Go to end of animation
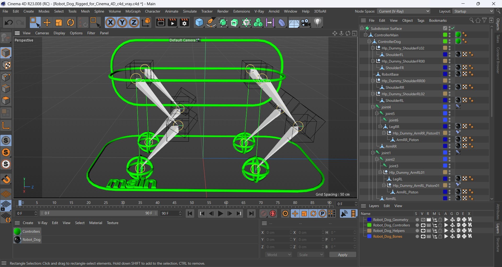502x267 pixels. [x=251, y=214]
